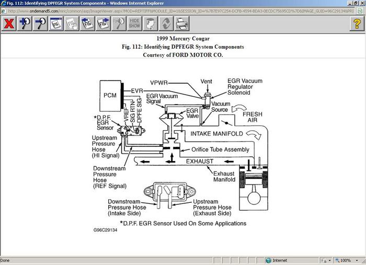
Task: Click the grayed refresh arrows icon
Action: (x=166, y=24)
